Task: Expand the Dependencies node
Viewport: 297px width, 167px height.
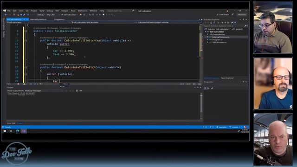Action: [207, 34]
